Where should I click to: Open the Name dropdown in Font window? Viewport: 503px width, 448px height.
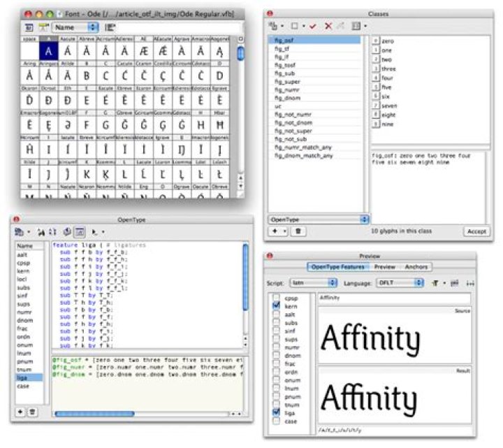[75, 27]
